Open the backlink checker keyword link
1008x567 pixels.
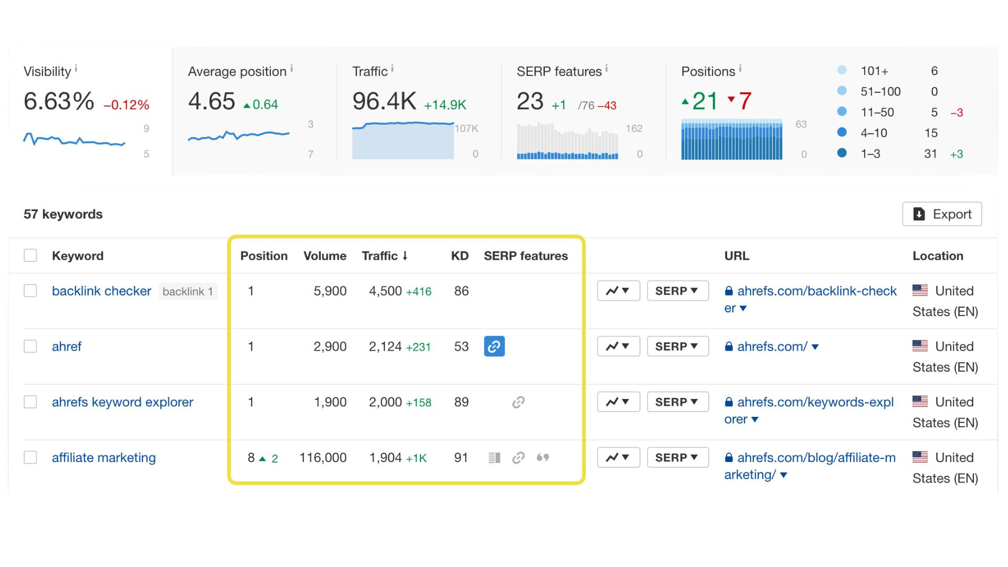click(101, 291)
